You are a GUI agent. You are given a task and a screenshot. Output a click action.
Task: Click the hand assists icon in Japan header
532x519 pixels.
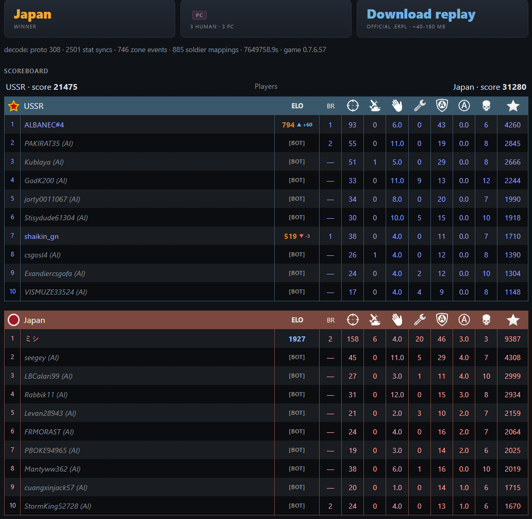pyautogui.click(x=397, y=320)
